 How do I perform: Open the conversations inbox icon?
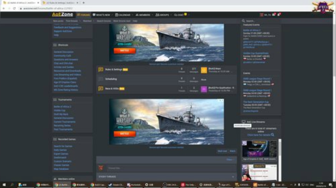[x=273, y=14]
